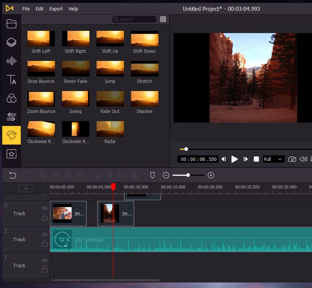The image size is (312, 288).
Task: Click the Undo arrow in timeline toolbar
Action: coord(13,175)
